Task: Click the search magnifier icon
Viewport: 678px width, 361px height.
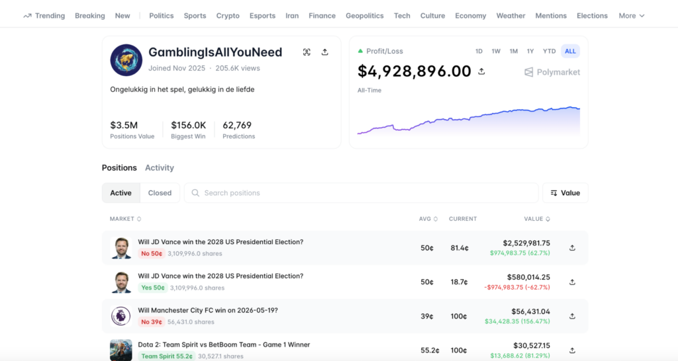Action: 195,193
